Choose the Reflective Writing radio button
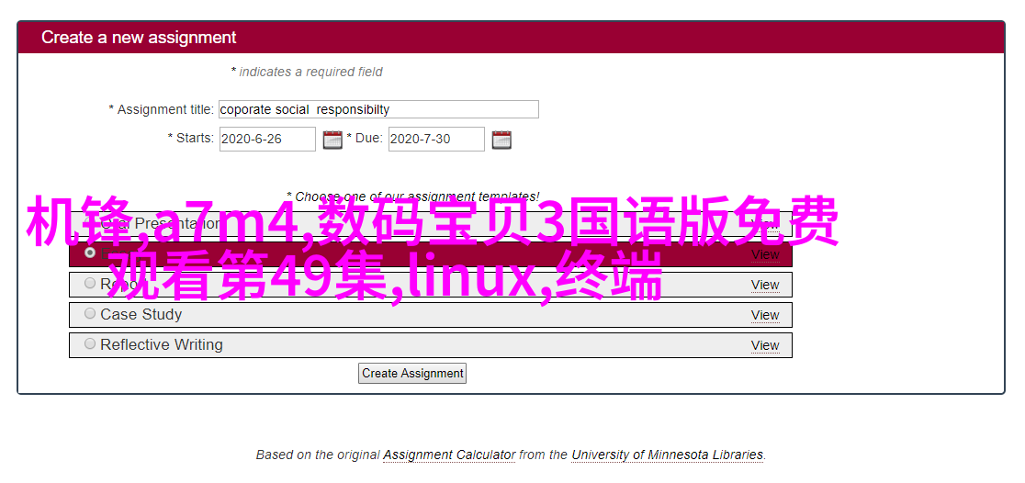 coord(90,343)
